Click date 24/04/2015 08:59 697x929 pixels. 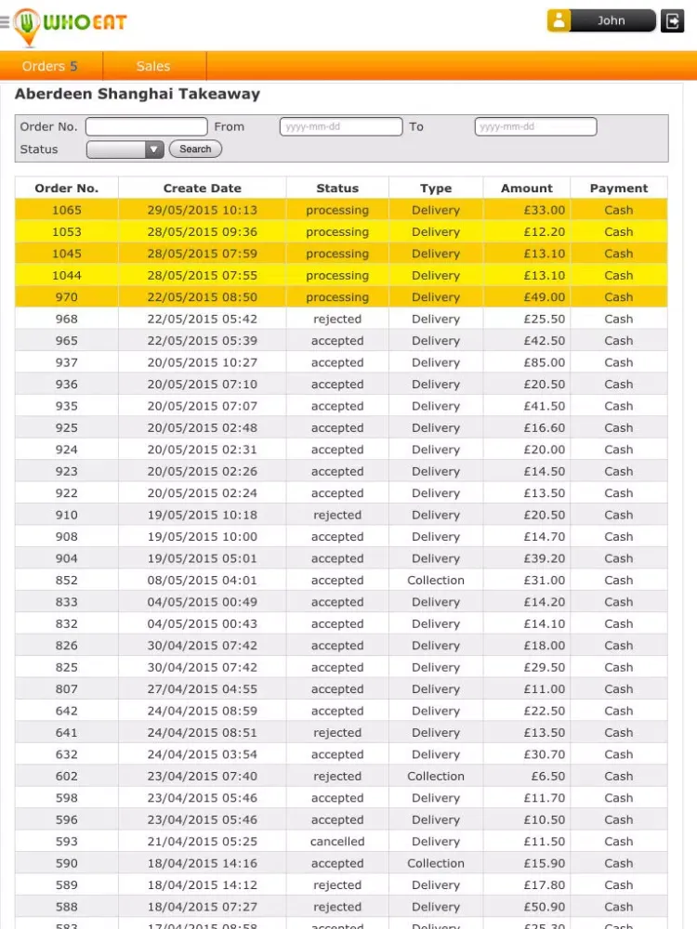[202, 711]
